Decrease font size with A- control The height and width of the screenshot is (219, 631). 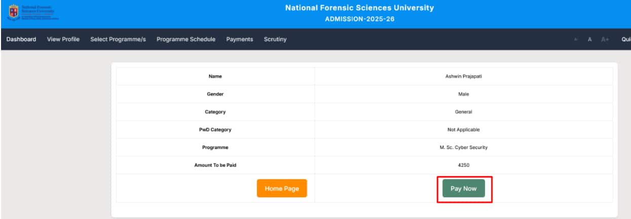576,40
